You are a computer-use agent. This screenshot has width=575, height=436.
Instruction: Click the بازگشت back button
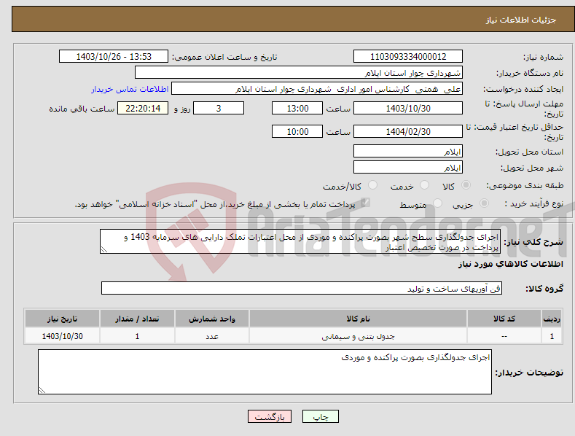tap(270, 416)
